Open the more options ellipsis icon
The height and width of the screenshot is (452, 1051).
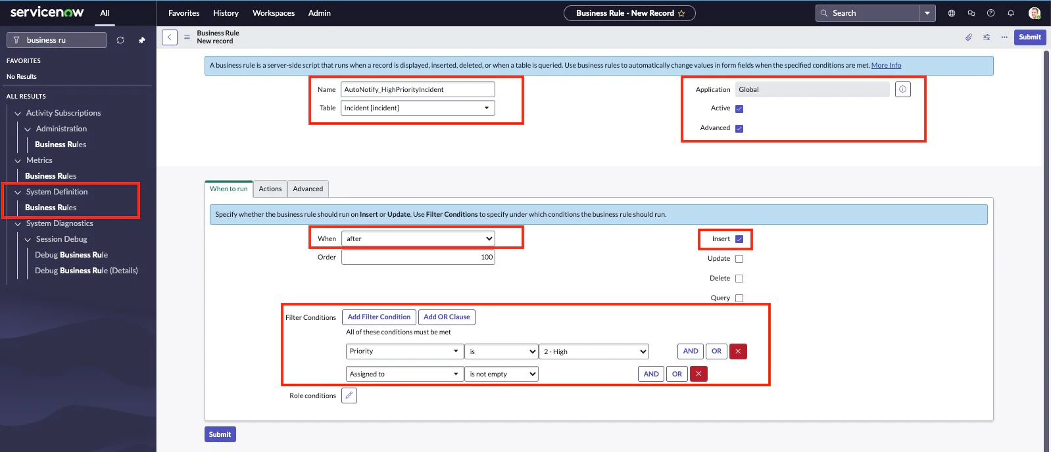[x=1004, y=37]
